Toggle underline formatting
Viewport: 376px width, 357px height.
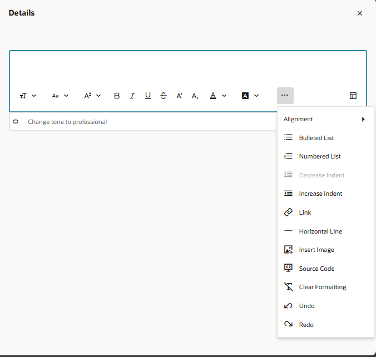(148, 96)
